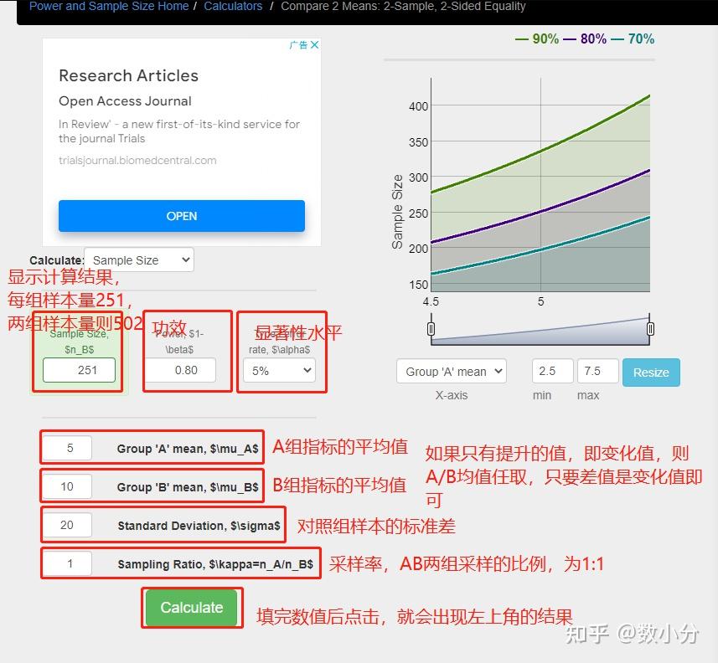Toggle the 70% line in the chart legend

click(640, 39)
